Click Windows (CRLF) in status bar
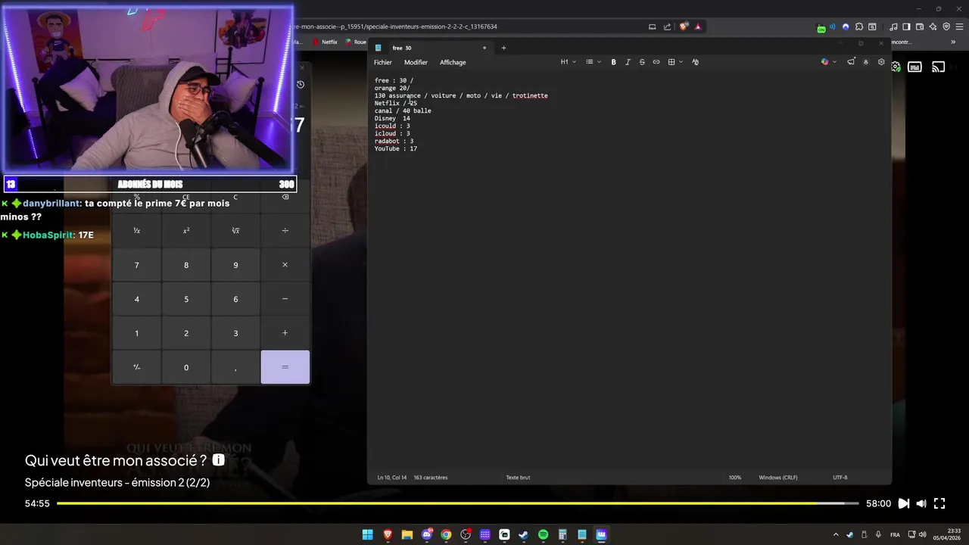 tap(778, 478)
